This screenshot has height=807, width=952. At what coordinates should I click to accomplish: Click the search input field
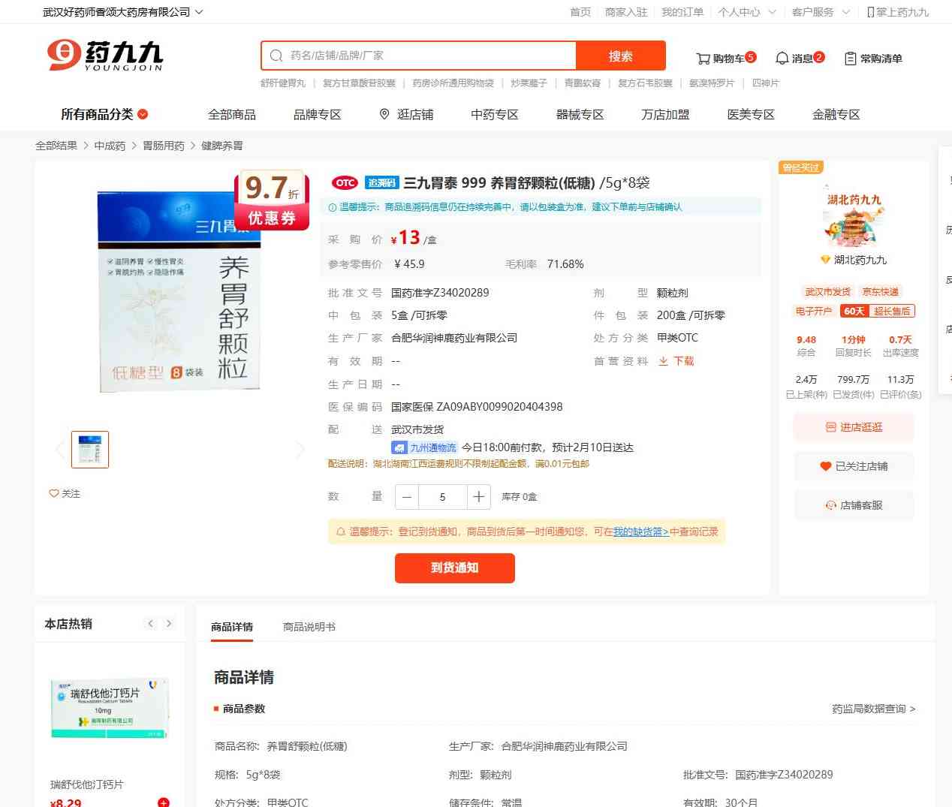click(x=428, y=56)
